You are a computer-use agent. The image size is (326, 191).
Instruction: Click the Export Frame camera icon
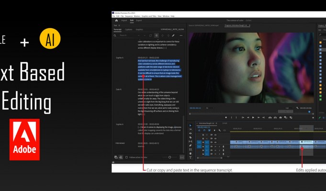click(x=281, y=117)
